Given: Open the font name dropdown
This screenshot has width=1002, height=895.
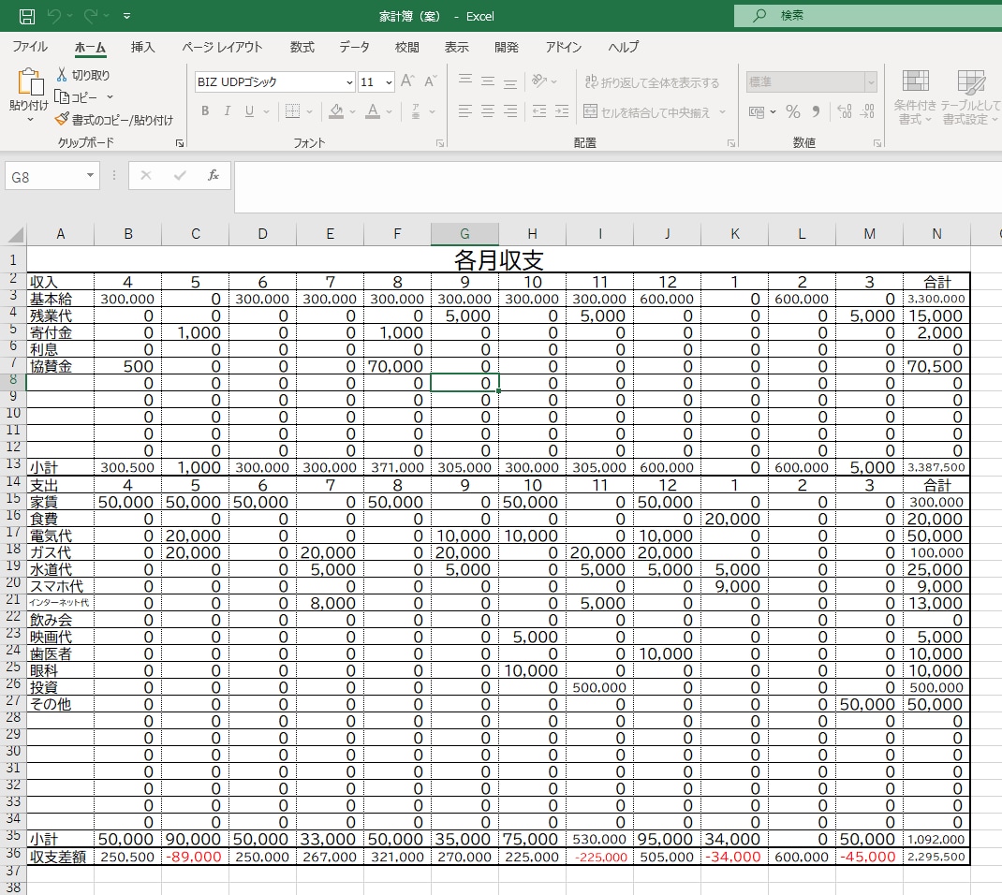Looking at the screenshot, I should click(349, 82).
